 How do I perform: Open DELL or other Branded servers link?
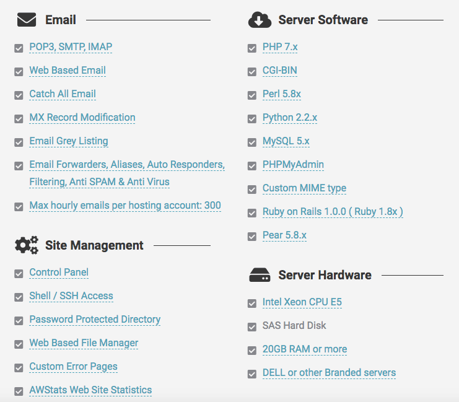pyautogui.click(x=330, y=372)
